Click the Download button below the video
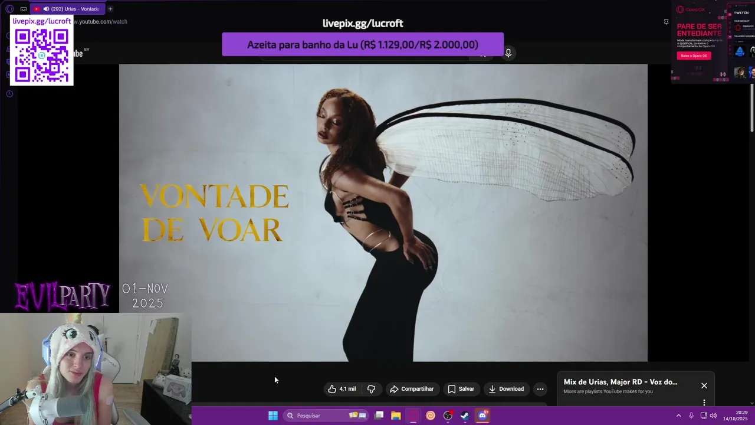 point(506,389)
